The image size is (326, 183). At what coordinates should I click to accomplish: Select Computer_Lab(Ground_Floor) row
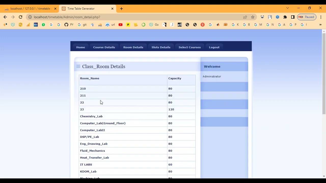coord(137,123)
